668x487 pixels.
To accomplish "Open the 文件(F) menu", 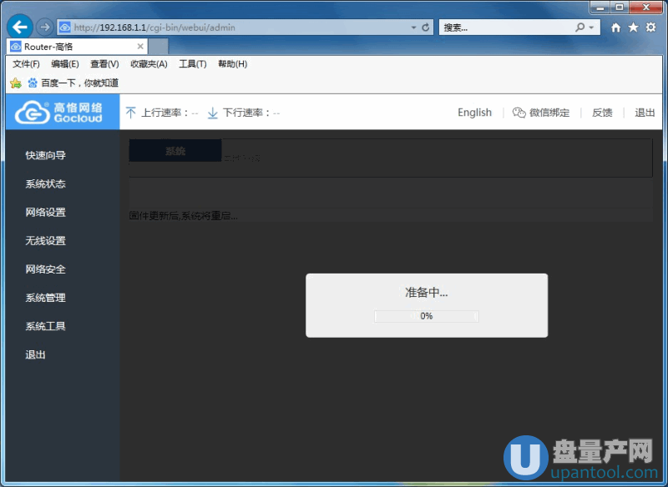I will (26, 64).
